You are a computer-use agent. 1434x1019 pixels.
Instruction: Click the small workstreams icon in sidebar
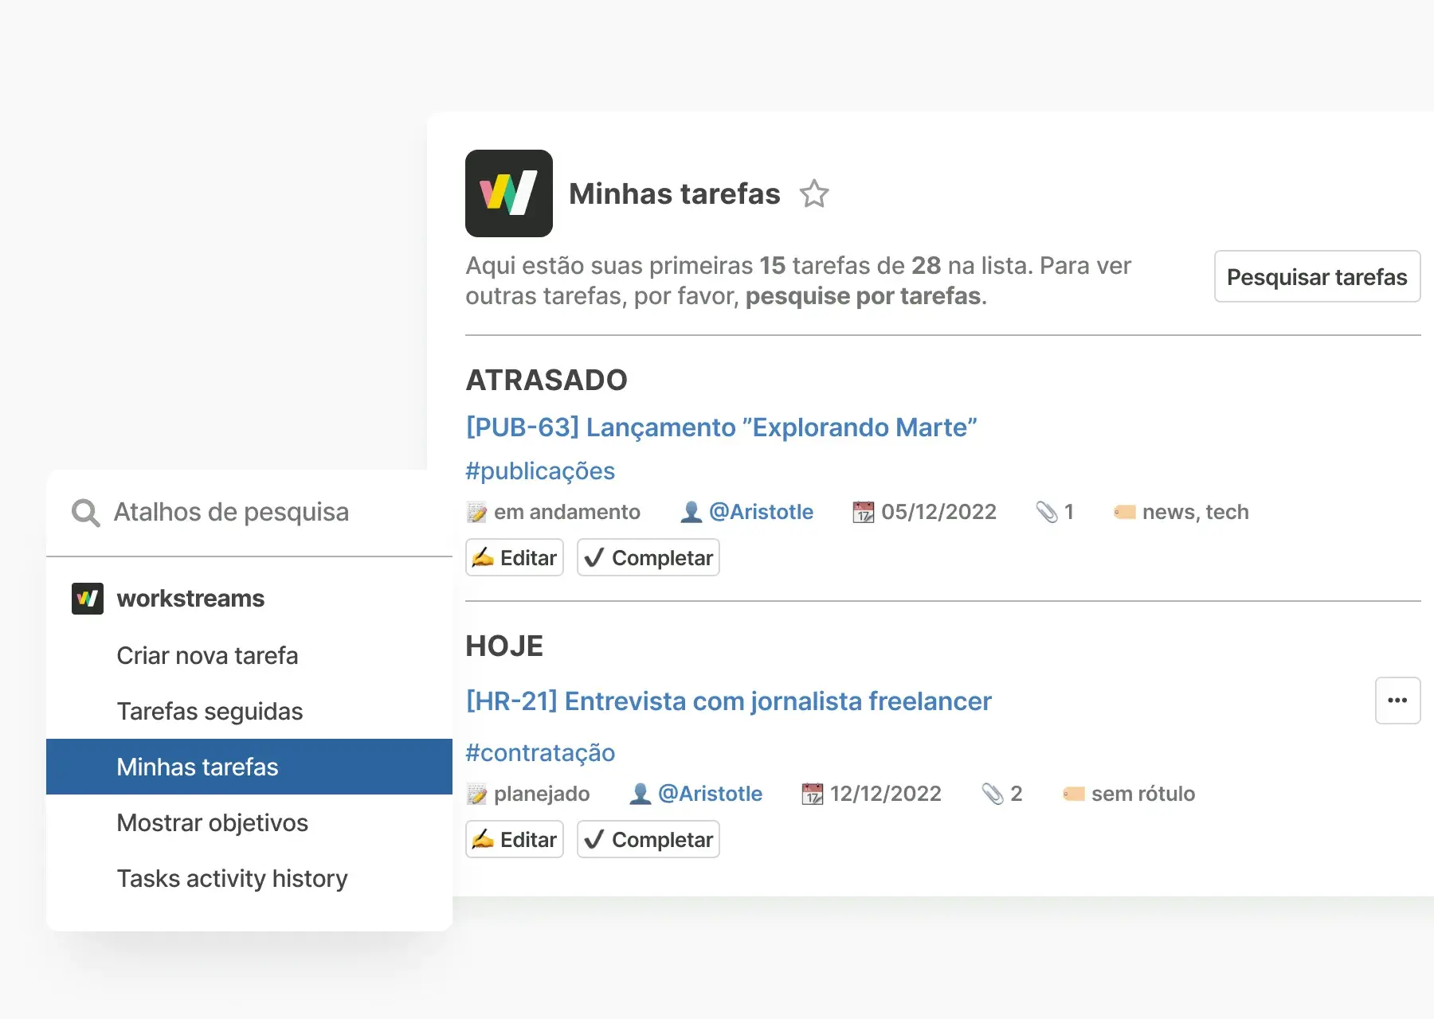88,599
